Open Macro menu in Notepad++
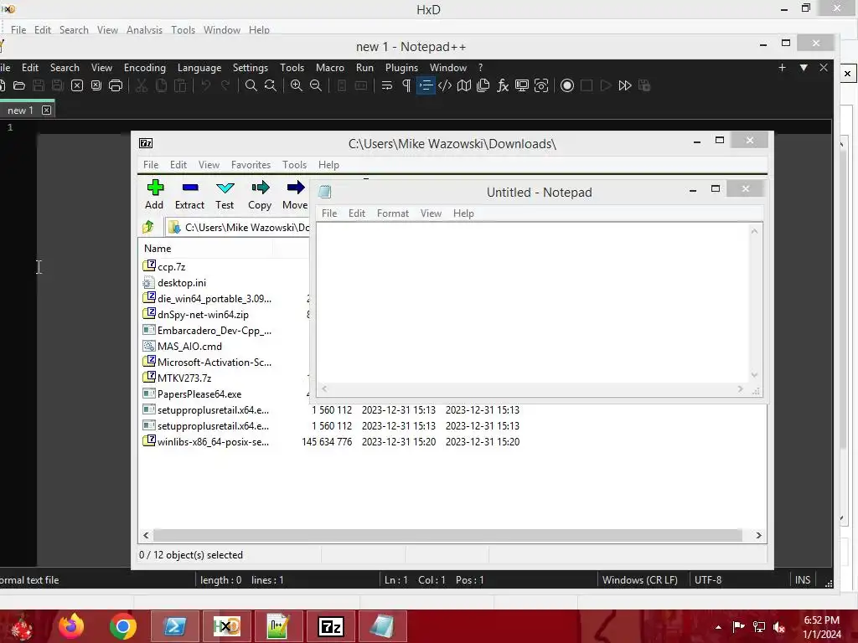Screen dimensions: 858x643 pyautogui.click(x=330, y=67)
